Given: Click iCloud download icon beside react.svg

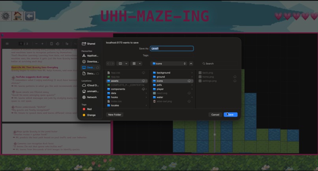Looking at the screenshot, I should click(x=189, y=93).
